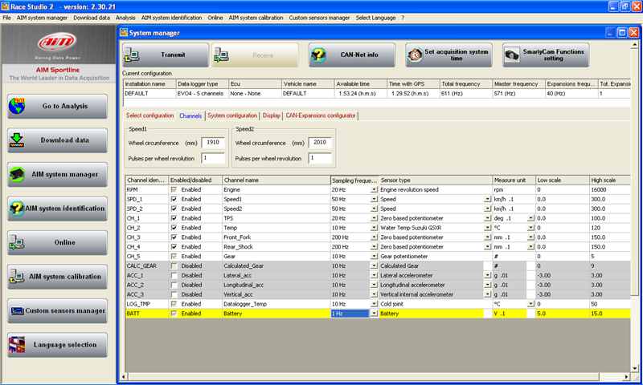Click the clock icon for acquisition system time
The height and width of the screenshot is (385, 643).
click(415, 55)
